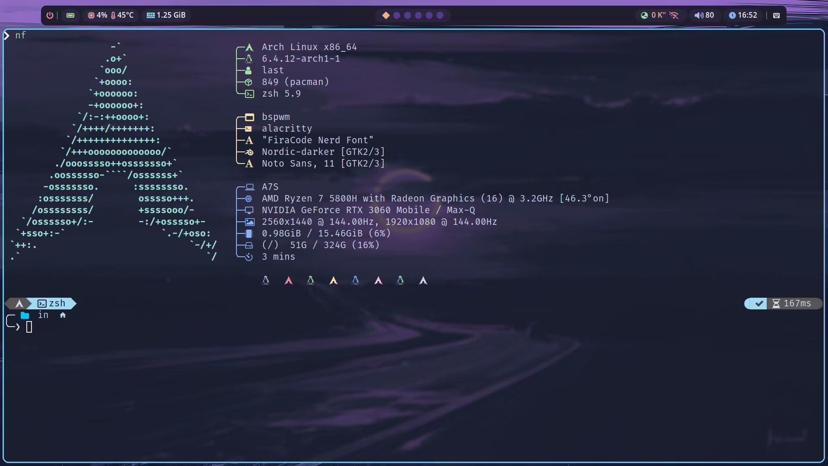Click the 'NVIDIA GeForce RTX 3060 Mobile' line
Image resolution: width=828 pixels, height=466 pixels.
(368, 210)
